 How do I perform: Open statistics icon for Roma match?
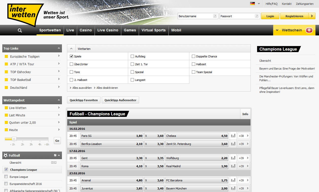click(x=233, y=166)
